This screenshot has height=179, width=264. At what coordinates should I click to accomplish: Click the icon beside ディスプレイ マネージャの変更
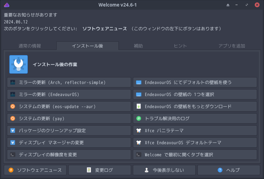pos(13,143)
